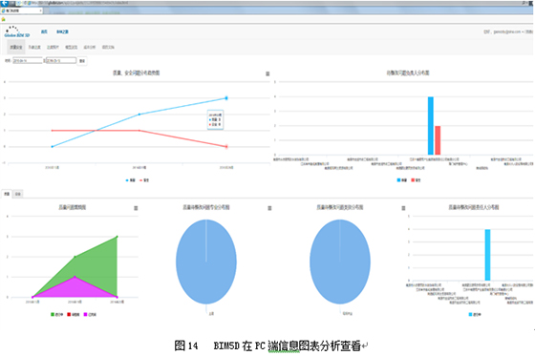
Task: Open the menu icon of the green area chart
Action: (136, 208)
